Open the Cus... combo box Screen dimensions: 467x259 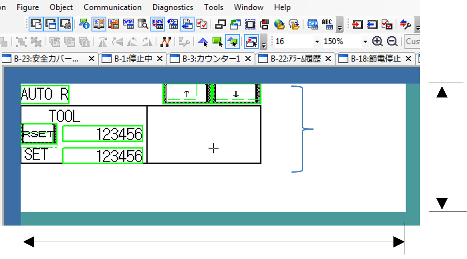(x=412, y=41)
